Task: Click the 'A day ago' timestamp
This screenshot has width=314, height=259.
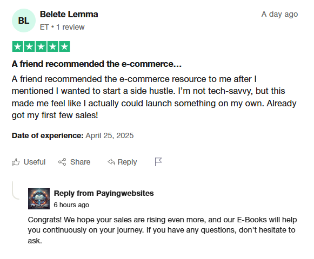Action: click(279, 15)
